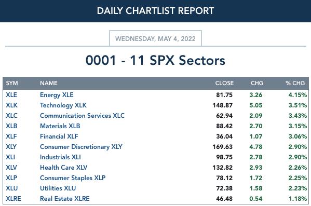
Task: Select the Health Care XLV link
Action: pos(63,167)
